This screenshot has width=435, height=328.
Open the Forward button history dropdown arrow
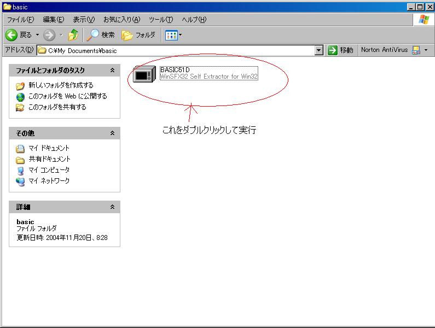tap(61, 35)
